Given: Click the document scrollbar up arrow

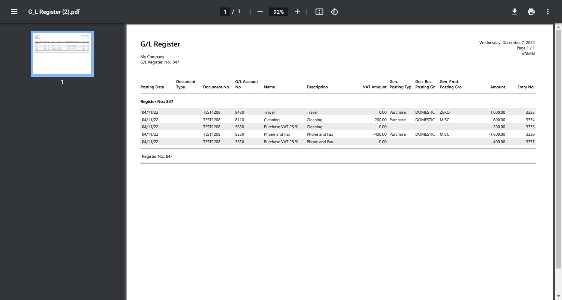Looking at the screenshot, I should pos(559,27).
